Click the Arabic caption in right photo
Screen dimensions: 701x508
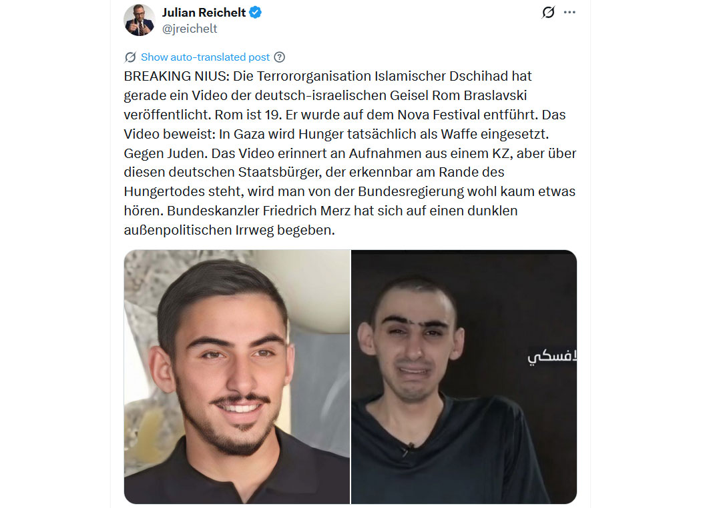[x=552, y=357]
